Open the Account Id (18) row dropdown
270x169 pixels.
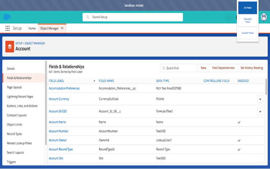[x=260, y=112]
